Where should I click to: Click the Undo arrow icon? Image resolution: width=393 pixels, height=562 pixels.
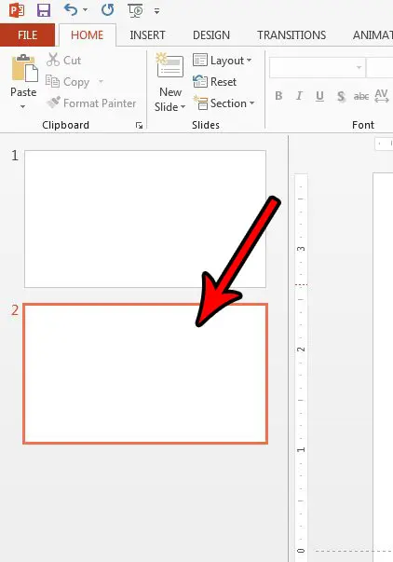click(x=71, y=10)
